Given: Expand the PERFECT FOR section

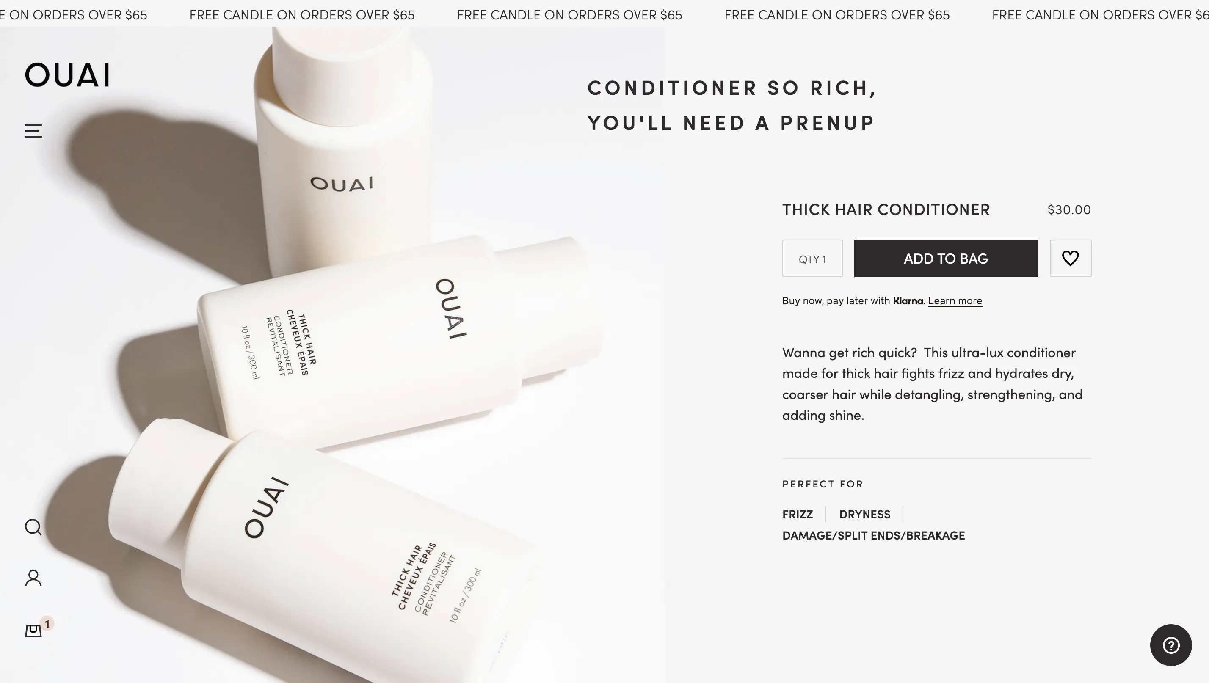Looking at the screenshot, I should tap(823, 483).
